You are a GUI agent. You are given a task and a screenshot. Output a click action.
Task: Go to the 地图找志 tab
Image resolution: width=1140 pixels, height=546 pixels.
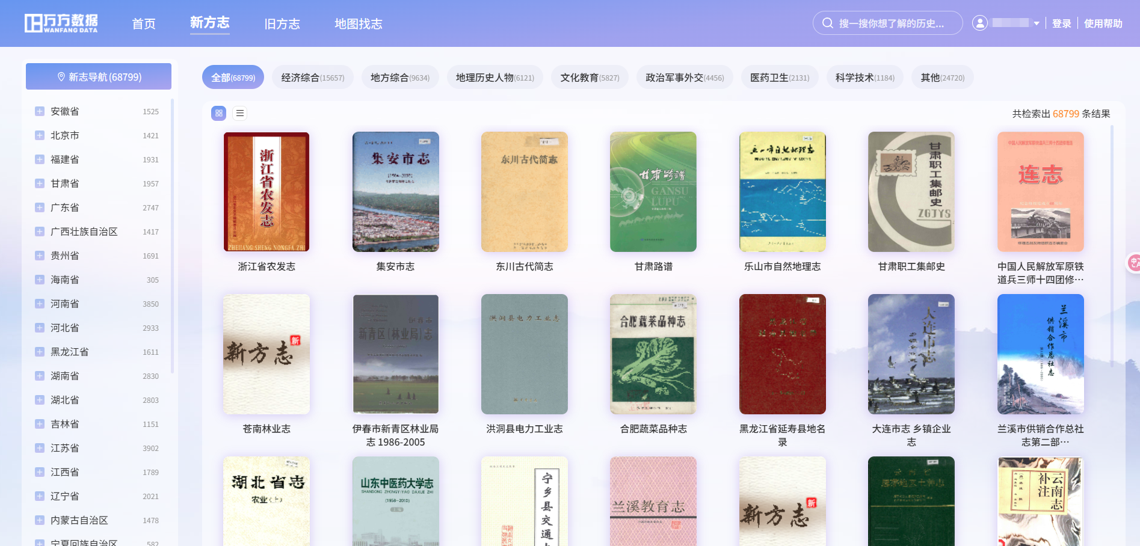[x=358, y=24]
